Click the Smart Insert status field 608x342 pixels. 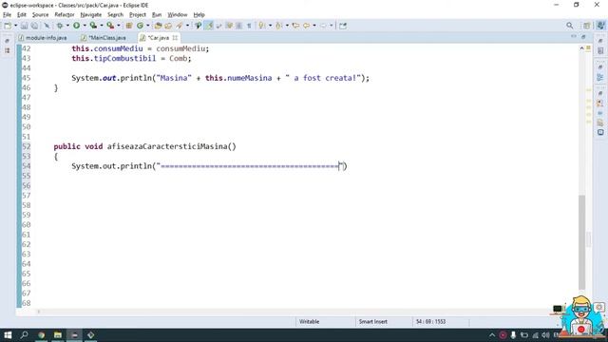[x=373, y=321]
